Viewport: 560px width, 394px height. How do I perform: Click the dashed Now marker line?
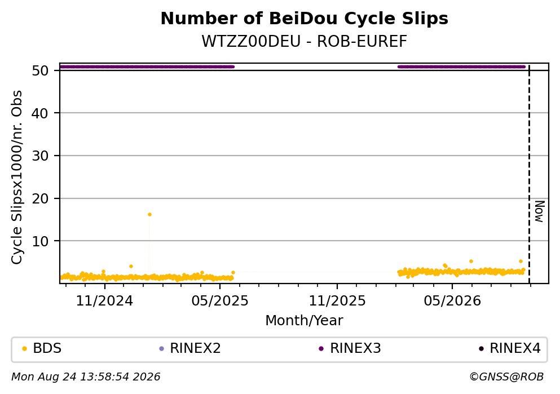pyautogui.click(x=530, y=174)
